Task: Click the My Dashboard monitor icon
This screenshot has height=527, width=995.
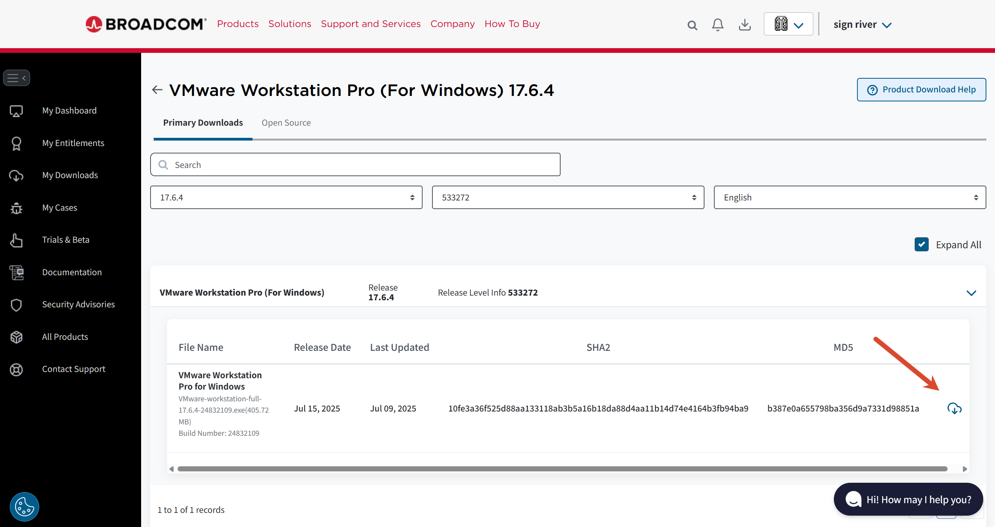Action: (16, 111)
